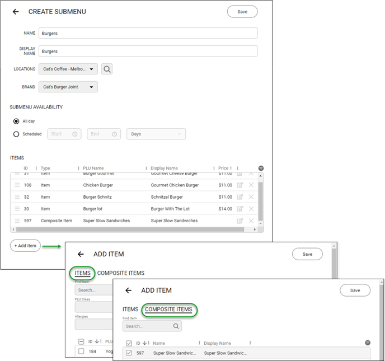
Task: Click Search field in rear Add Item window
Action: coord(93,290)
